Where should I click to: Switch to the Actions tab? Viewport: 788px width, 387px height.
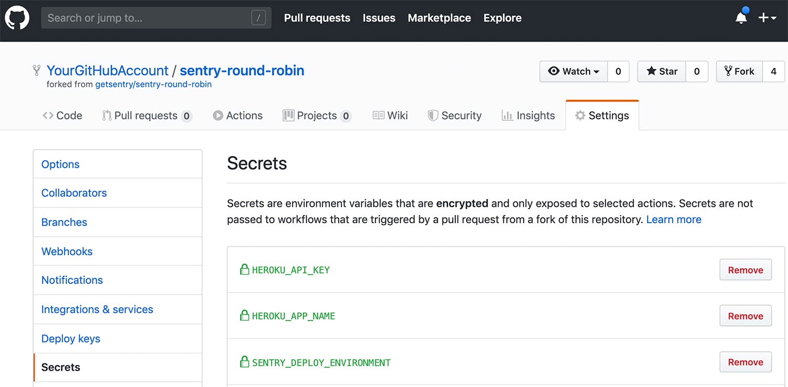(x=237, y=116)
